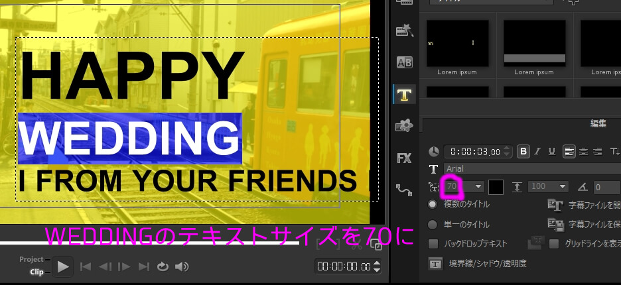Open the Transition library (AB icon)
This screenshot has width=621, height=285.
(x=404, y=62)
